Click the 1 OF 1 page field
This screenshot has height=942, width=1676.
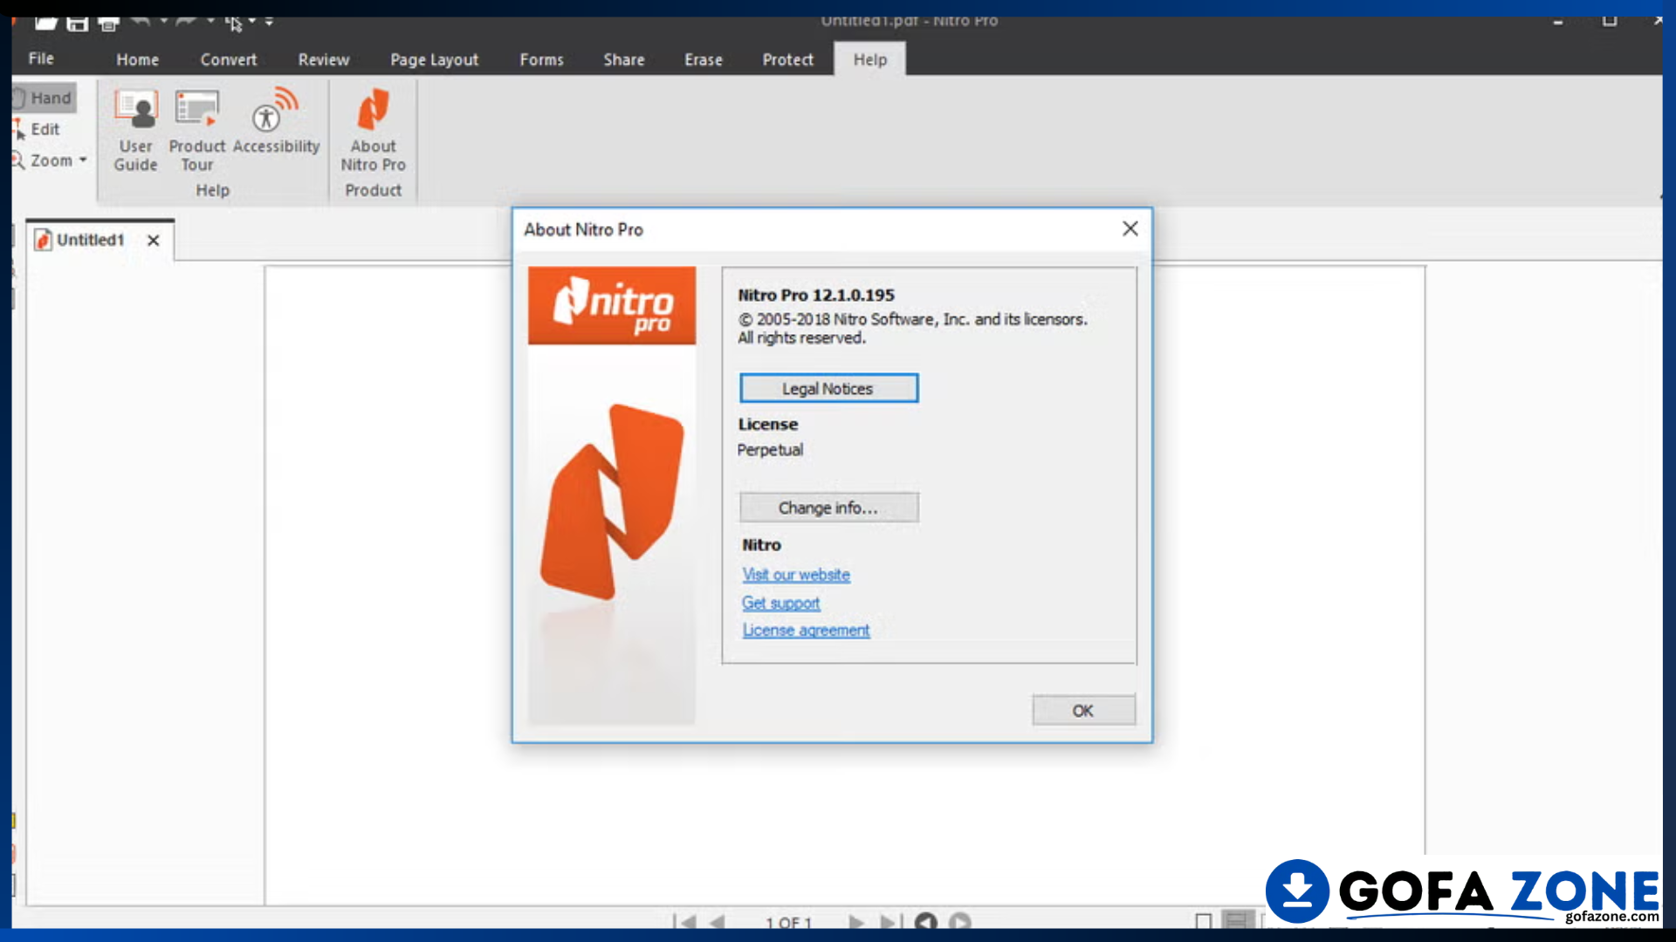(x=788, y=922)
